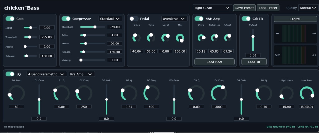
Task: Click the Pedal Drive knob
Action: [136, 38]
